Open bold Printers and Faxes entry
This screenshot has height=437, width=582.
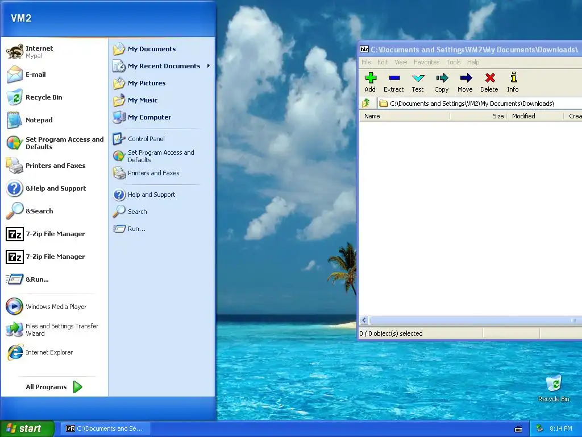(55, 166)
